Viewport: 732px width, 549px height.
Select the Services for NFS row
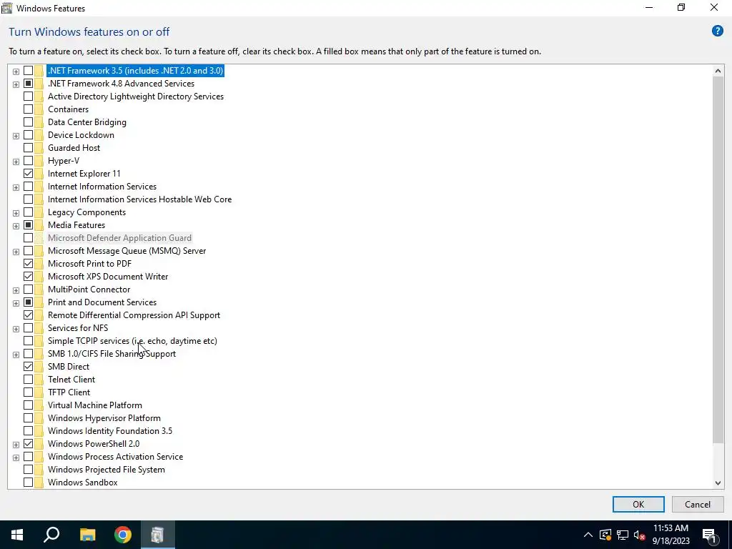pyautogui.click(x=77, y=328)
